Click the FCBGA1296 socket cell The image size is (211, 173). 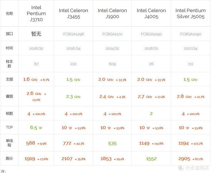73,34
